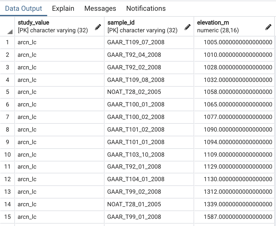The width and height of the screenshot is (276, 226).
Task: Open the Messages tab
Action: [x=100, y=8]
